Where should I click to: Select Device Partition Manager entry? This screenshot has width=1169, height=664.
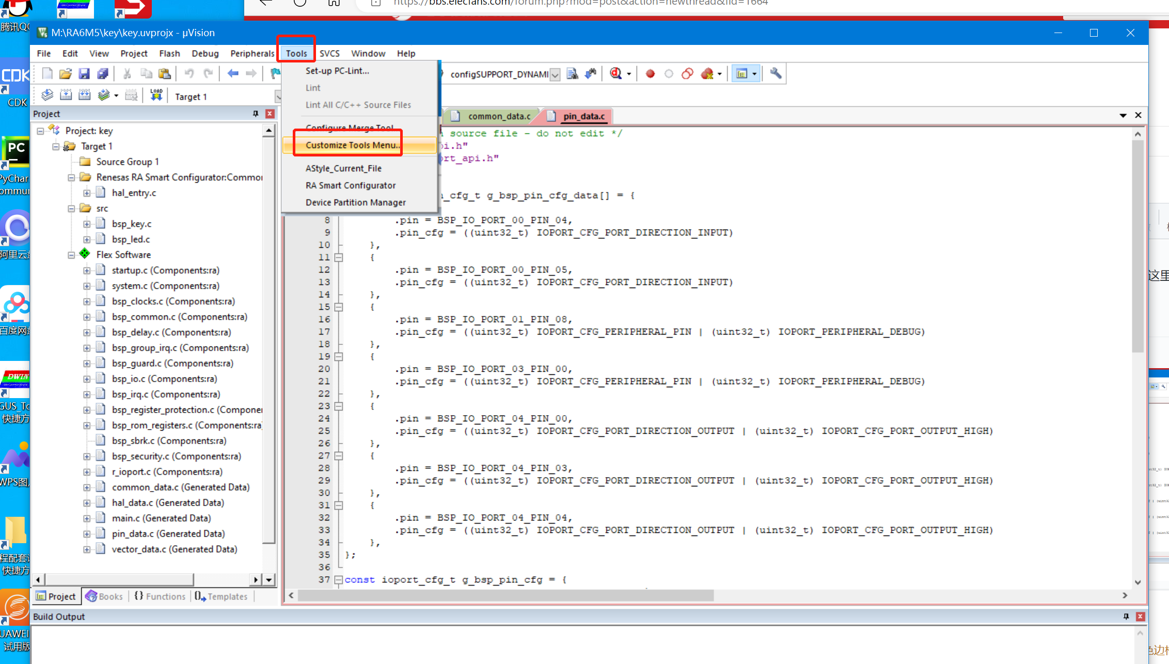pyautogui.click(x=359, y=202)
